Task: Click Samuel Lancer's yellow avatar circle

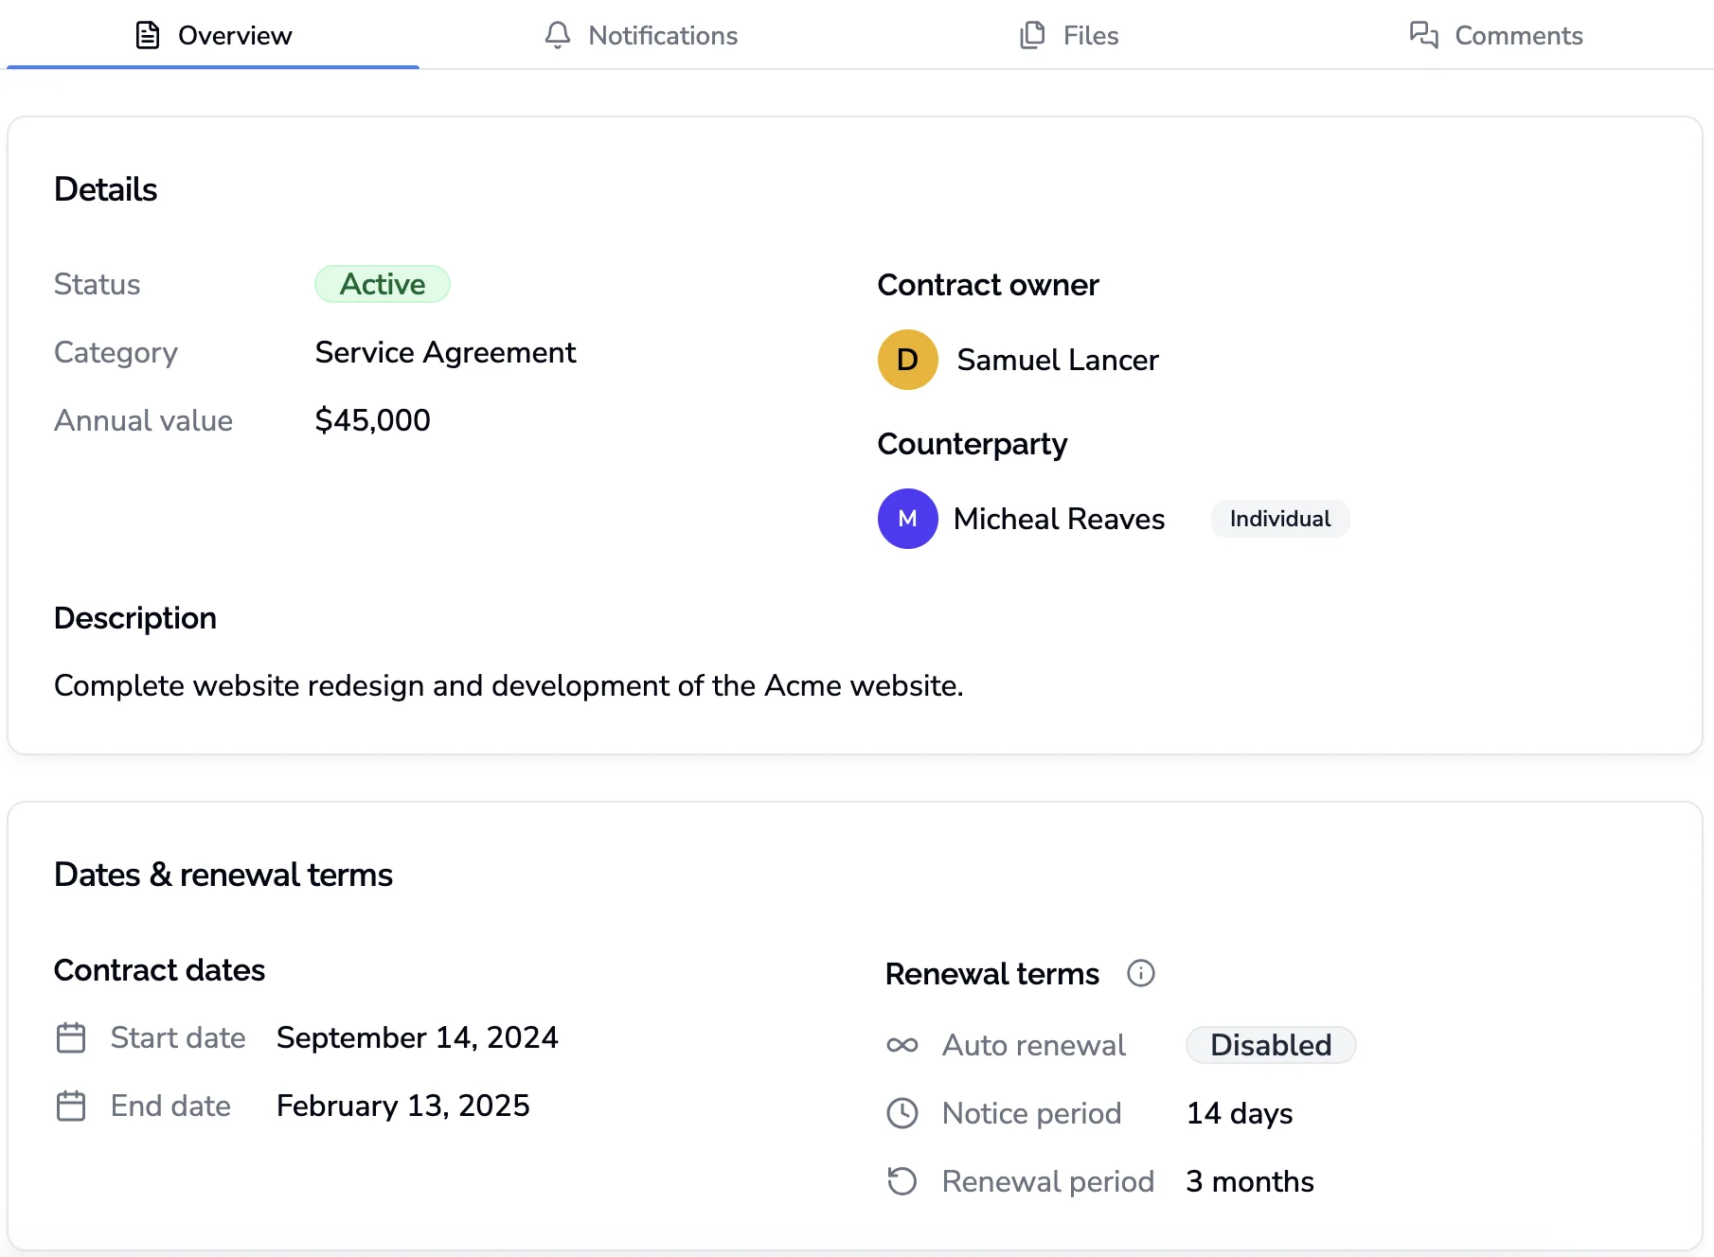Action: coord(907,360)
